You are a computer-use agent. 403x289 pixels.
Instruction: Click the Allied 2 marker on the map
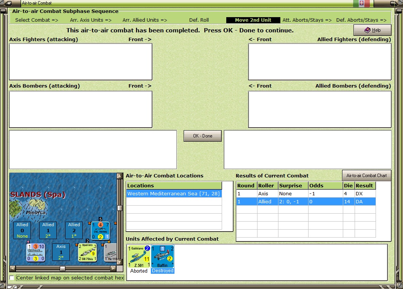[74, 230]
